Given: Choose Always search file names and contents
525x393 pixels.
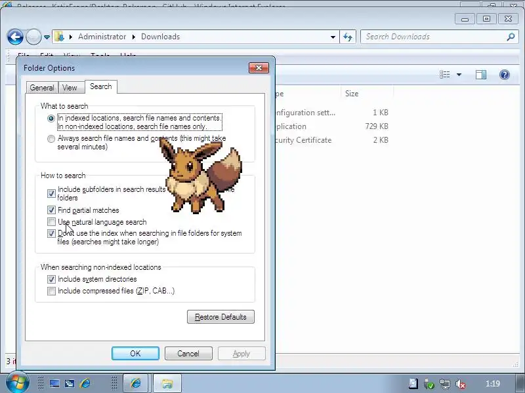Looking at the screenshot, I should (x=51, y=139).
